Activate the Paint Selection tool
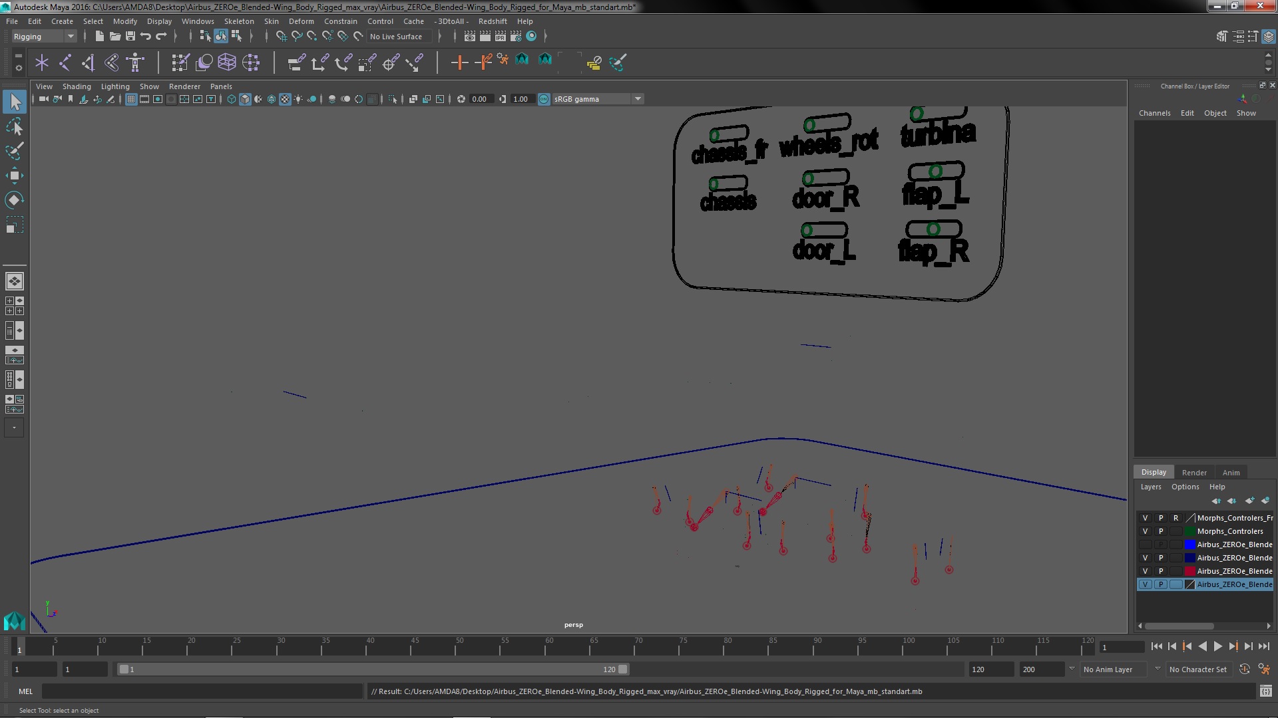1278x718 pixels. coord(15,151)
